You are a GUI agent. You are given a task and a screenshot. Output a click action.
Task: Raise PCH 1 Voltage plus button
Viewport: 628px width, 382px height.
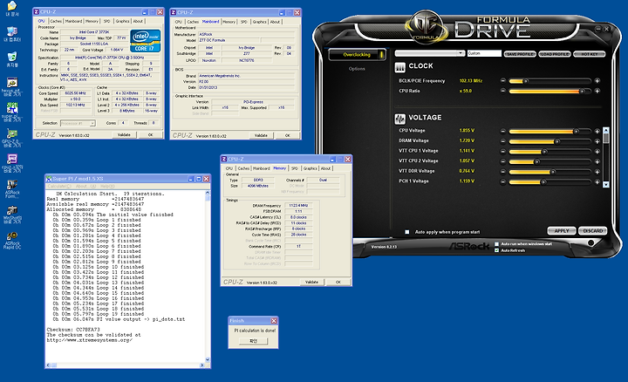click(x=597, y=181)
